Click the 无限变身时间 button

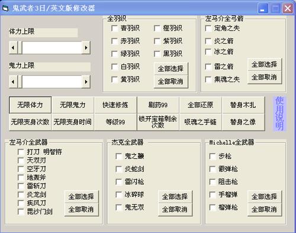coord(73,122)
